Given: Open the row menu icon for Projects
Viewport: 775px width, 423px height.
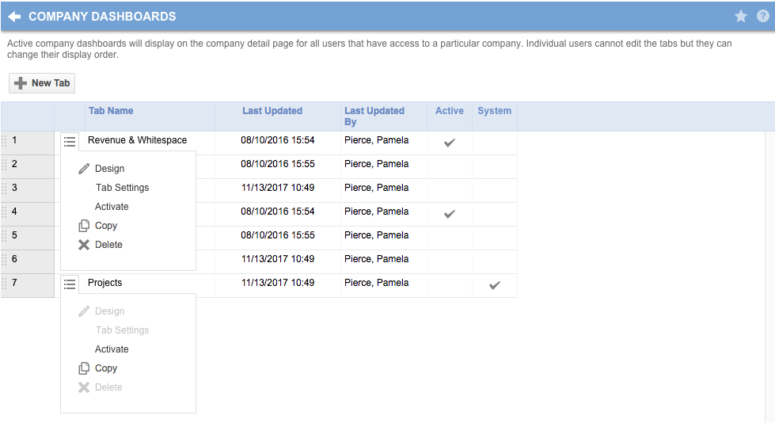Looking at the screenshot, I should tap(70, 284).
